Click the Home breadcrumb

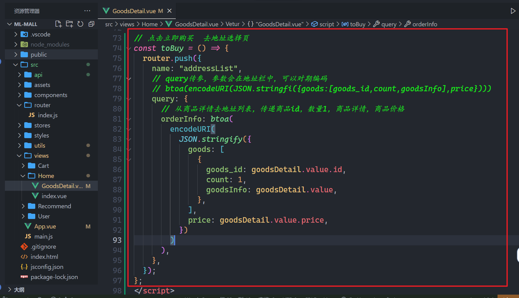click(x=150, y=24)
